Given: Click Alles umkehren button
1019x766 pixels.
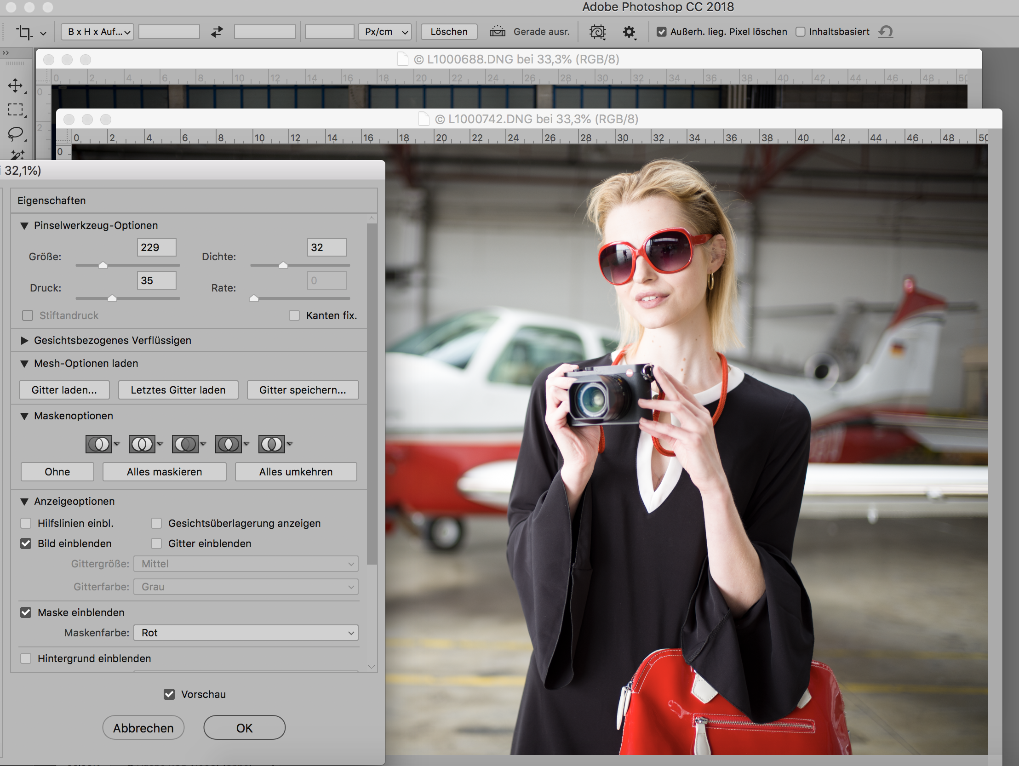Looking at the screenshot, I should pos(296,472).
